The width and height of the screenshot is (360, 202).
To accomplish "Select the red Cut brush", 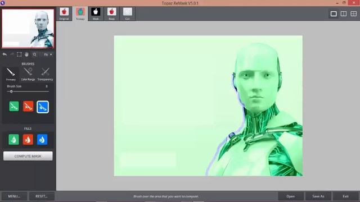I will (x=28, y=107).
